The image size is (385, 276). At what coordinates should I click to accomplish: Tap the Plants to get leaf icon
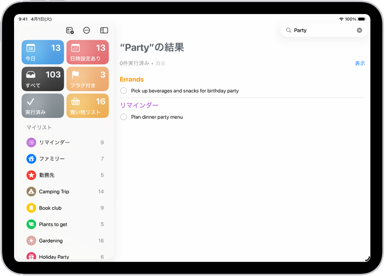[31, 224]
